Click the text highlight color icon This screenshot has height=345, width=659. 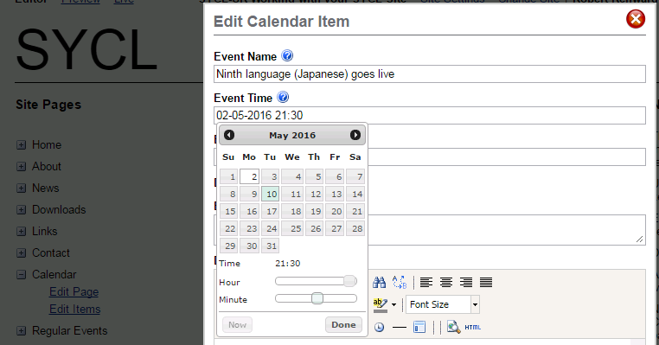[381, 304]
